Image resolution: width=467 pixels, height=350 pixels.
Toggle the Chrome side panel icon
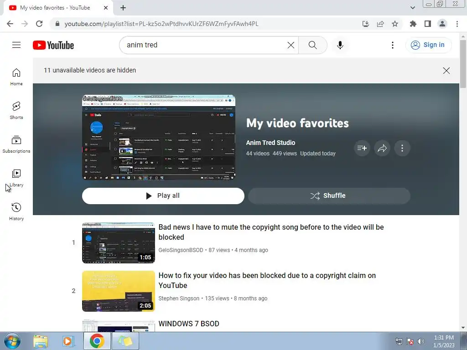click(428, 24)
